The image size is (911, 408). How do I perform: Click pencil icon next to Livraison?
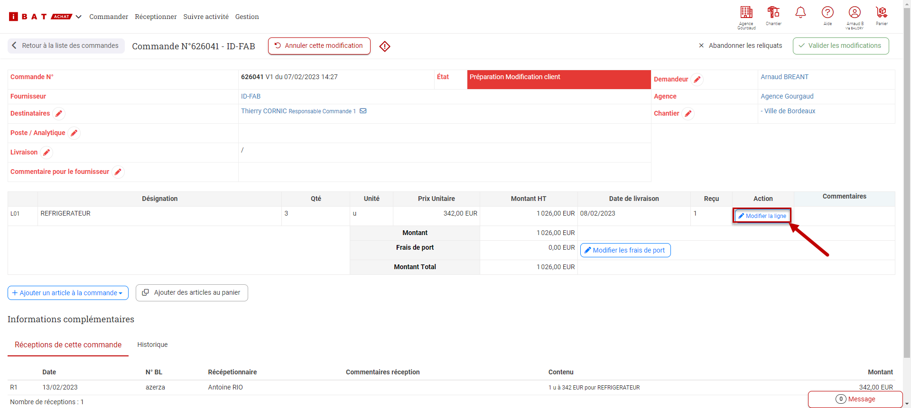tap(46, 153)
